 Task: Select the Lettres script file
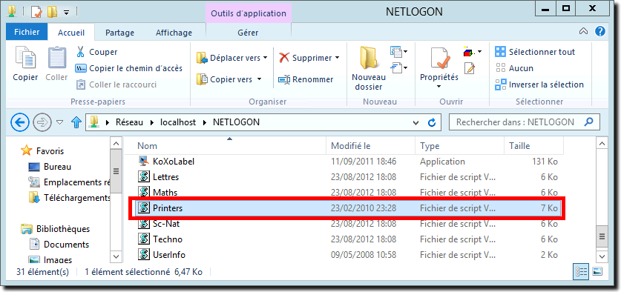[349, 177]
